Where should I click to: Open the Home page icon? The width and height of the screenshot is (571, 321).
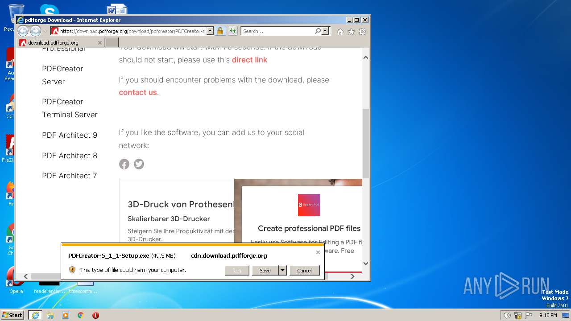coord(340,32)
